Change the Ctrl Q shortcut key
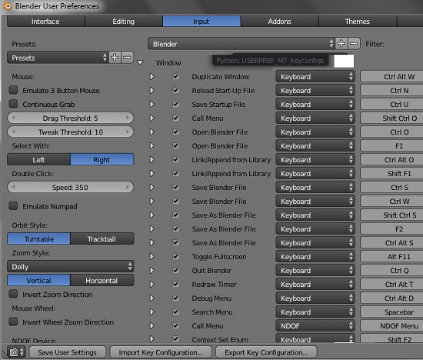The width and height of the screenshot is (423, 360). click(x=391, y=271)
